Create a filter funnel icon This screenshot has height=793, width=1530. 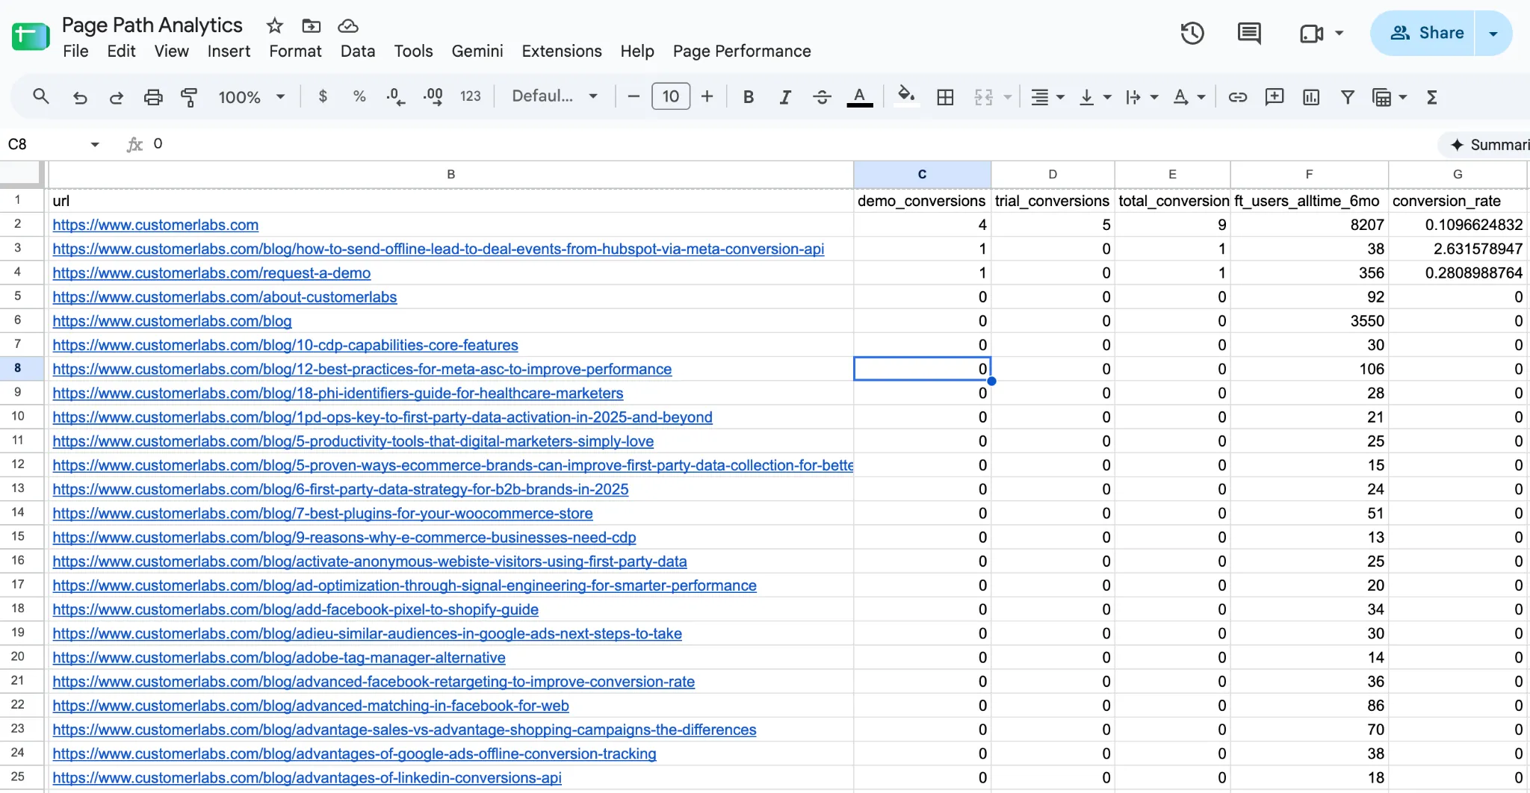point(1348,97)
